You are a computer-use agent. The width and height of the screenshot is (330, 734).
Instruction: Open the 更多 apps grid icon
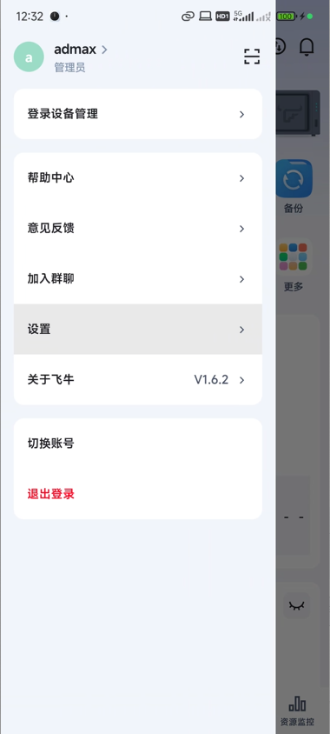click(293, 257)
